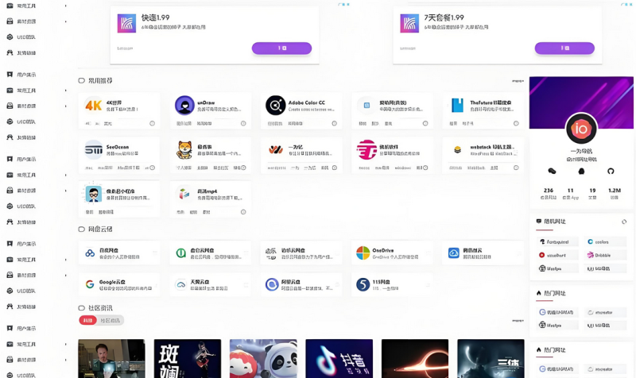
Task: Open the 抖音 TikTok thumbnail
Action: click(x=339, y=359)
